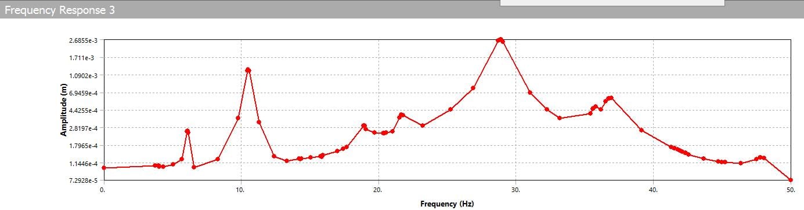This screenshot has width=804, height=210.
Task: Select the highest peak data point near 29 Hz
Action: coord(500,40)
